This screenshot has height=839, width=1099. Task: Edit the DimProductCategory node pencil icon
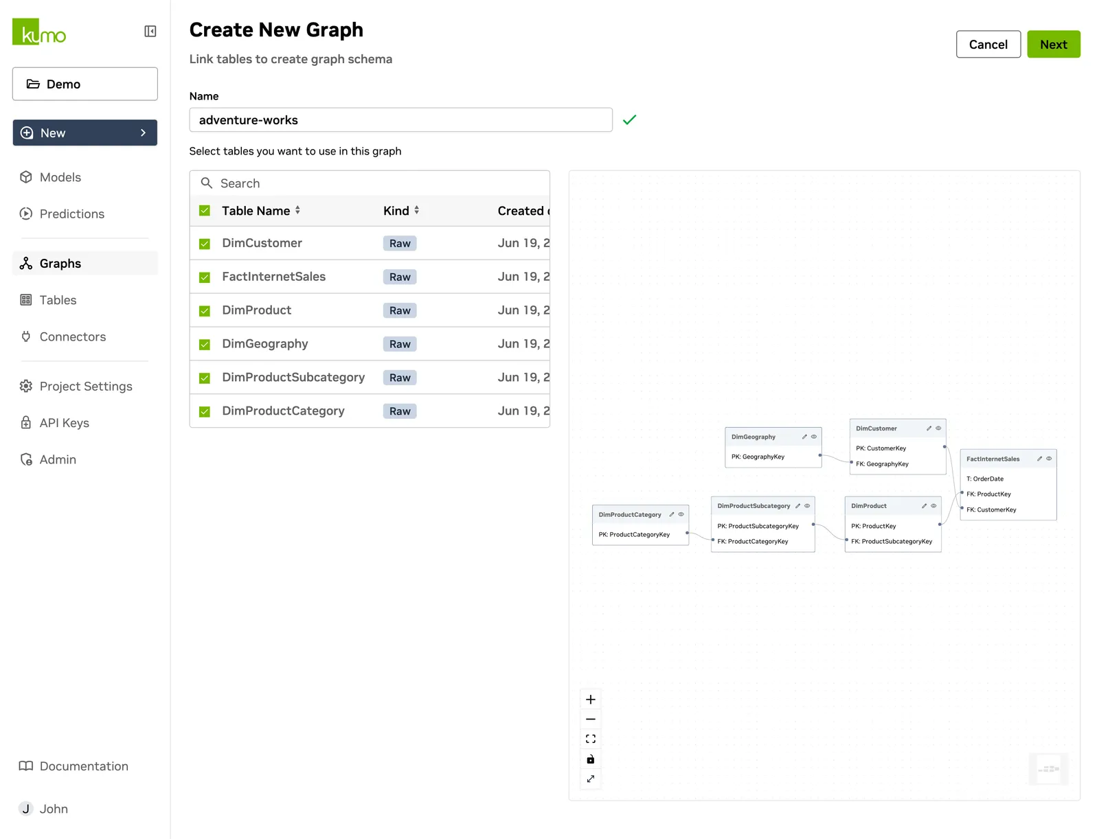pyautogui.click(x=672, y=514)
